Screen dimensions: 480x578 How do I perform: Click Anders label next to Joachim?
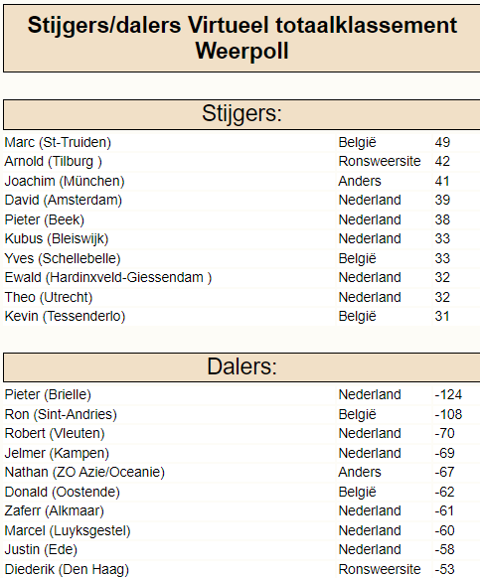point(360,181)
